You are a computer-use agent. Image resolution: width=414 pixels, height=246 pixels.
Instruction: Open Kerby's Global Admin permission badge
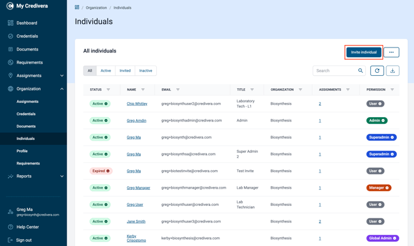coord(382,238)
